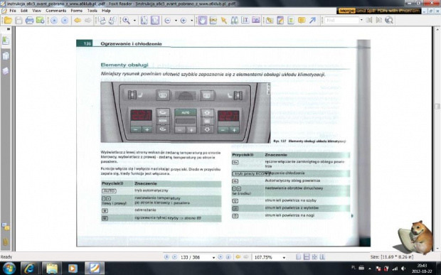Select the Hand tool
The image size is (441, 275).
203,20
